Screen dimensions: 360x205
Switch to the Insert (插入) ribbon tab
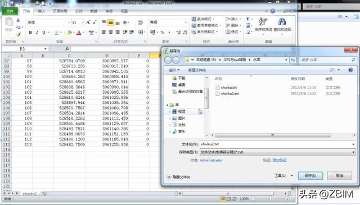pyautogui.click(x=41, y=11)
